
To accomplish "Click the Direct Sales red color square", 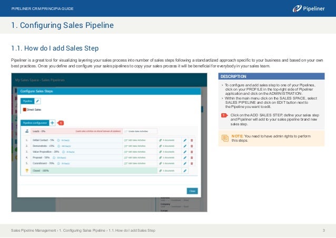I will [24, 110].
